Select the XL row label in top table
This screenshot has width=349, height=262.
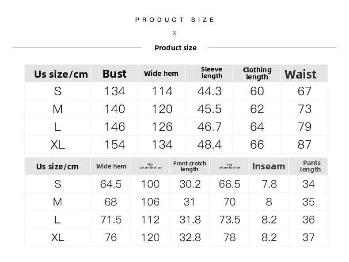57,145
